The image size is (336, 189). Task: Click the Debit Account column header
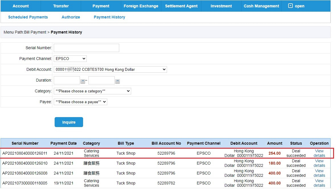point(244,144)
